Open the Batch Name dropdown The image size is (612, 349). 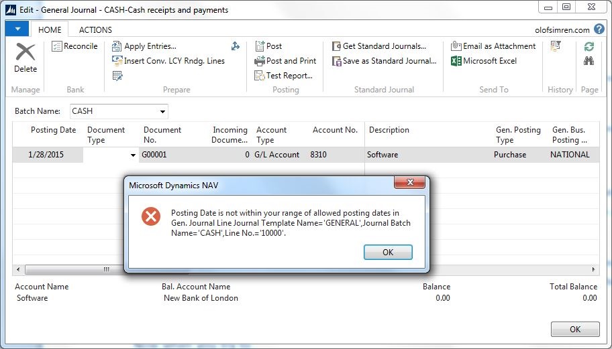point(162,111)
